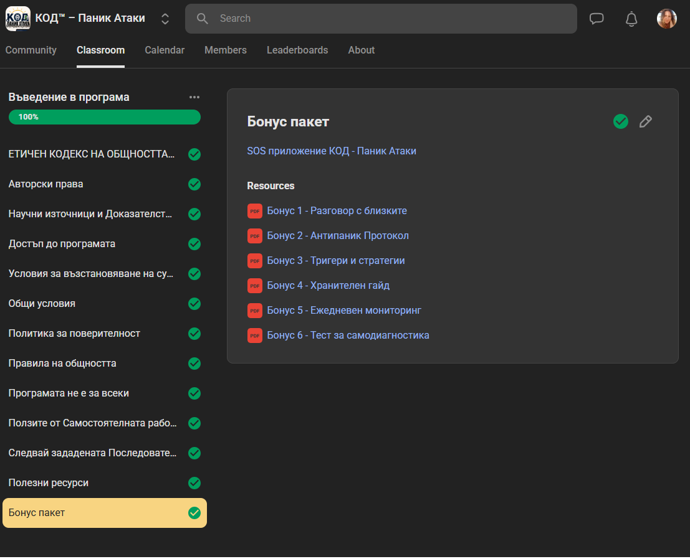This screenshot has height=559, width=690.
Task: Click the 100% course progress bar
Action: click(105, 117)
